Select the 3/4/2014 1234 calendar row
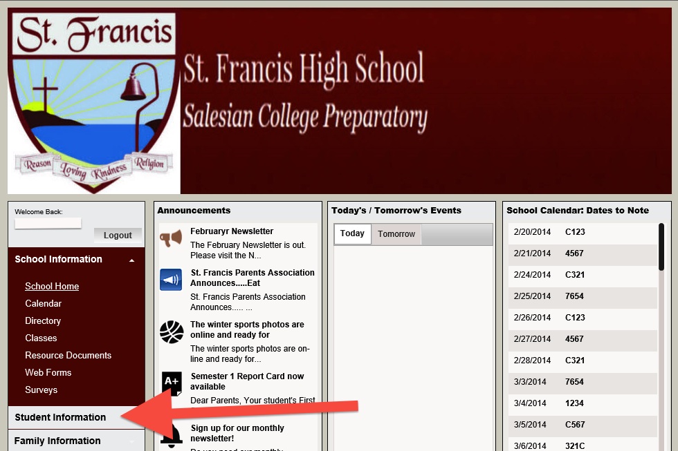The width and height of the screenshot is (678, 451). click(x=583, y=403)
